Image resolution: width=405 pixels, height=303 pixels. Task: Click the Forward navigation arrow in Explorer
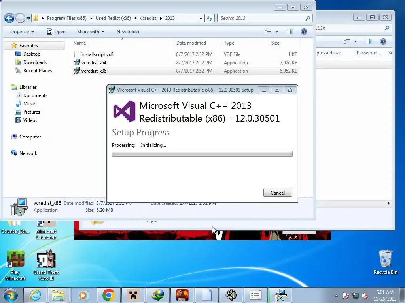(x=20, y=18)
